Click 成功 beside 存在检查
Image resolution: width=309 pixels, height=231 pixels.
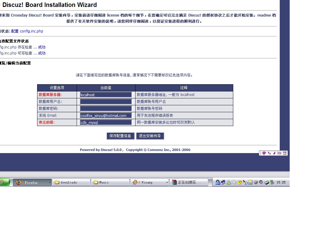[x=42, y=47]
